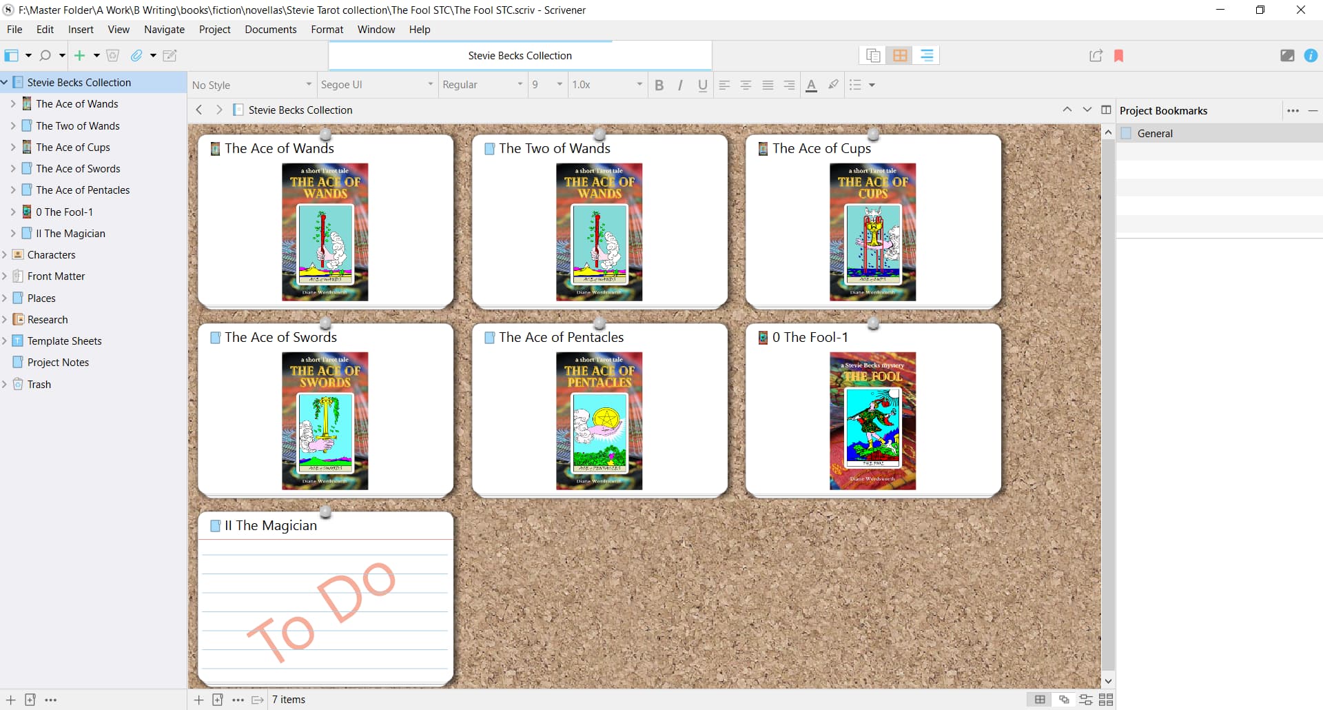
Task: Open the File menu
Action: (14, 30)
